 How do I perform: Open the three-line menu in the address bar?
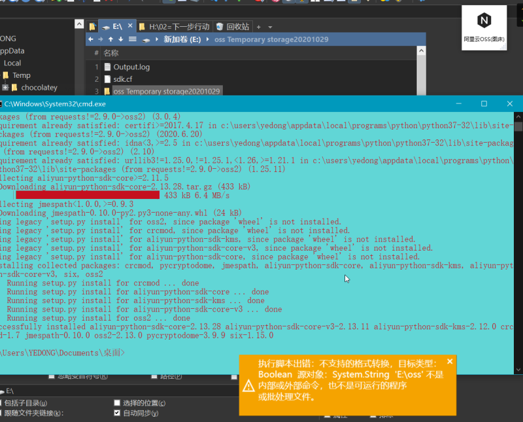(133, 39)
